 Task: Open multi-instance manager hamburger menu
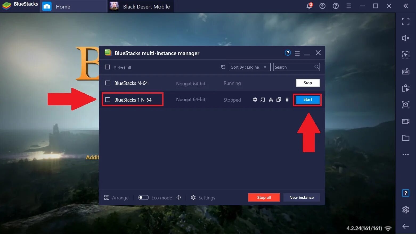297,53
